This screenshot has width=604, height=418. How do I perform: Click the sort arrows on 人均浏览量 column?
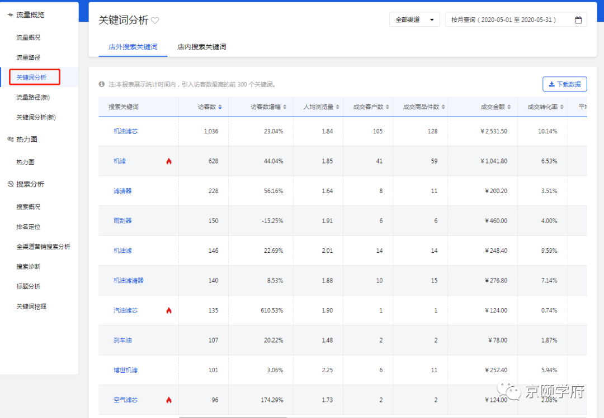tap(337, 107)
